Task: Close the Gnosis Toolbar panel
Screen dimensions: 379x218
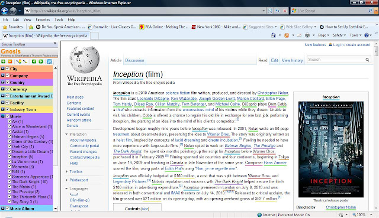Action: 54,43
